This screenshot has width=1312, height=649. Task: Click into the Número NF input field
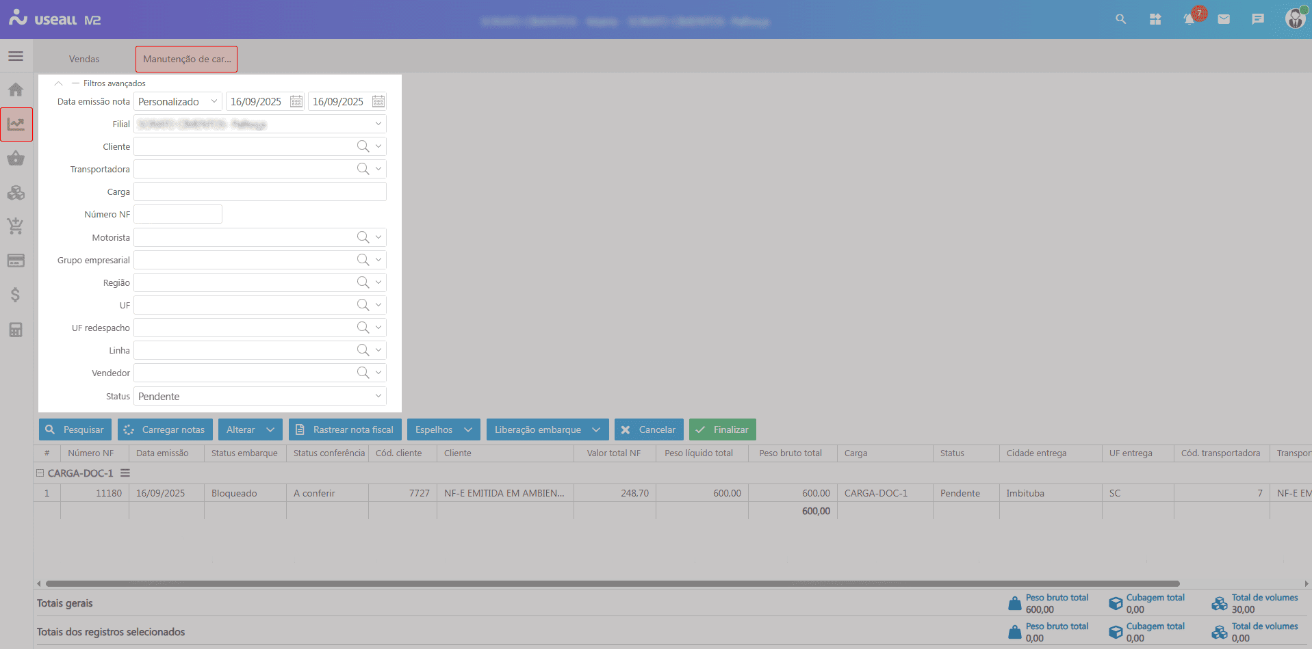pyautogui.click(x=178, y=215)
